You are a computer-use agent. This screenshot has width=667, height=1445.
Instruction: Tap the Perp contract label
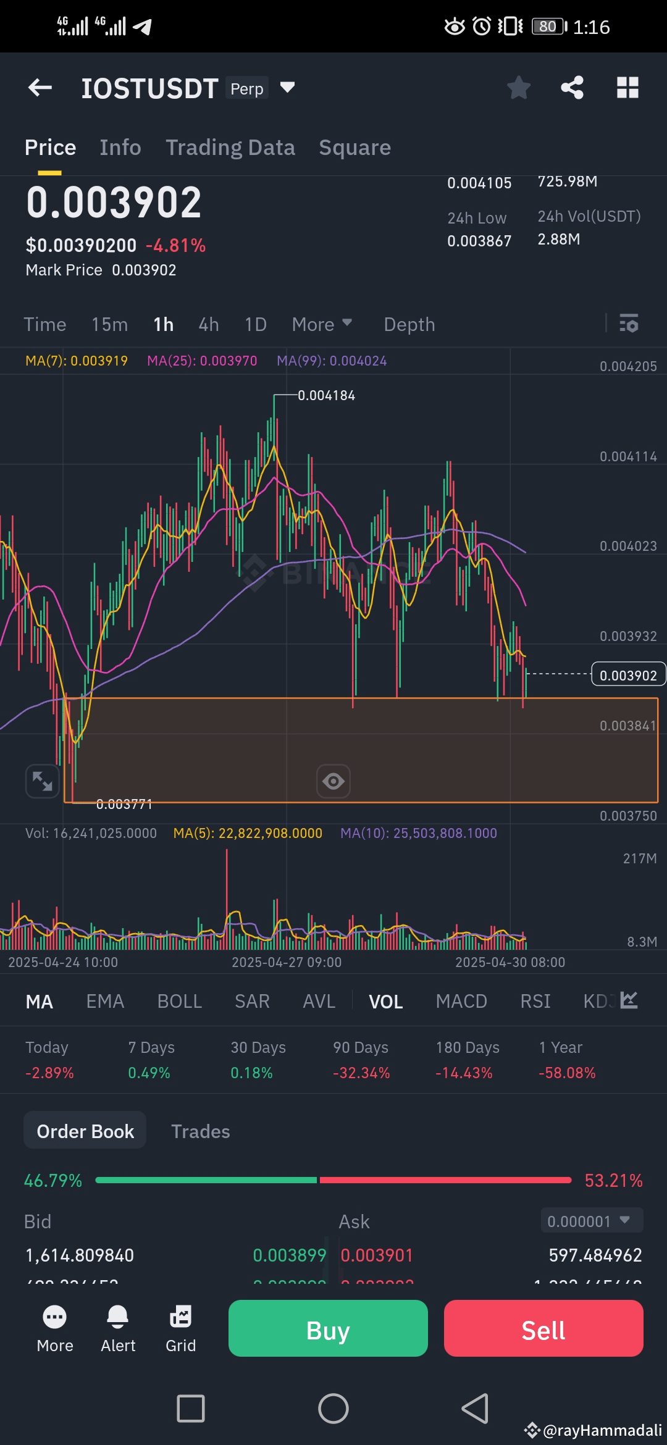(x=247, y=88)
